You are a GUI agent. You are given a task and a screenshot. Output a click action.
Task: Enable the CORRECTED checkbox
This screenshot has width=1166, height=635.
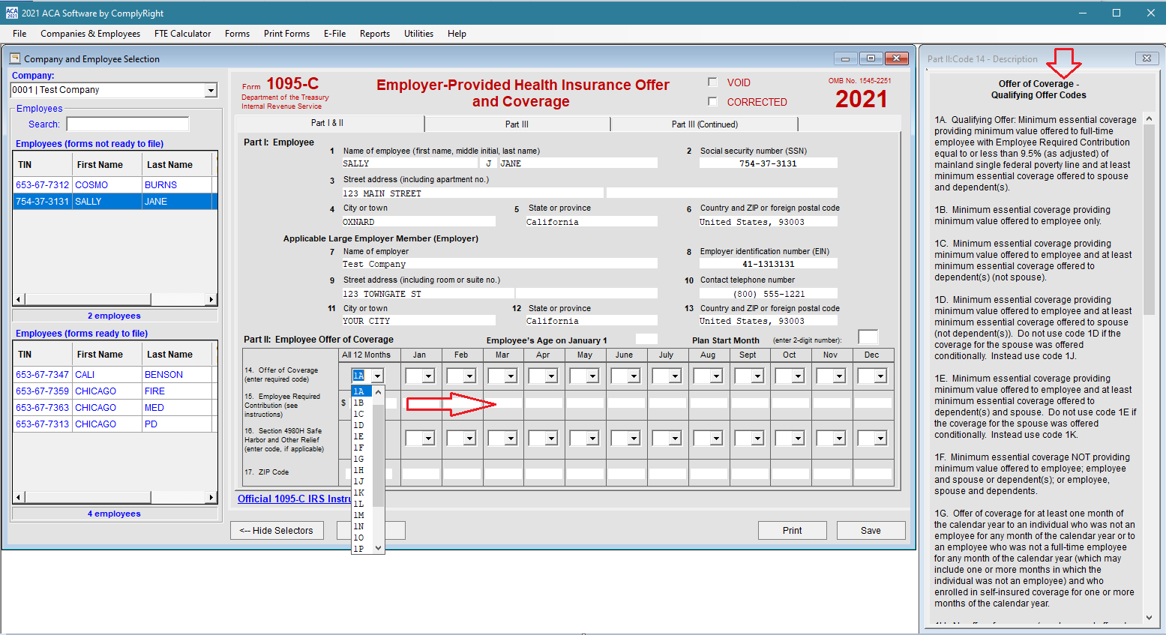click(x=712, y=102)
